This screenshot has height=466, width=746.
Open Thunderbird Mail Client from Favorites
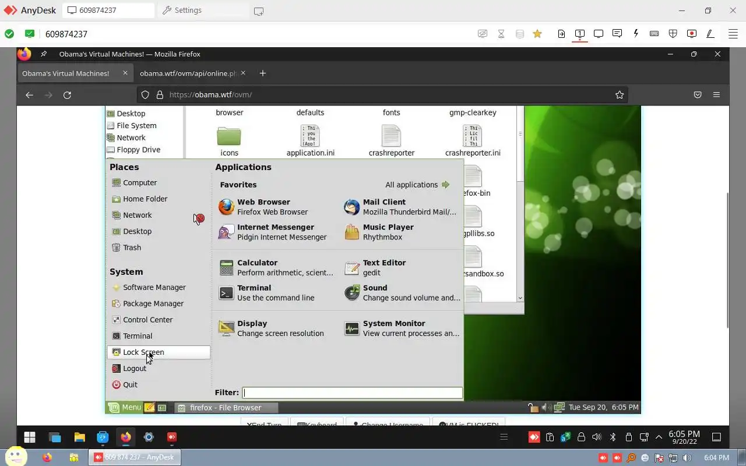[401, 207]
